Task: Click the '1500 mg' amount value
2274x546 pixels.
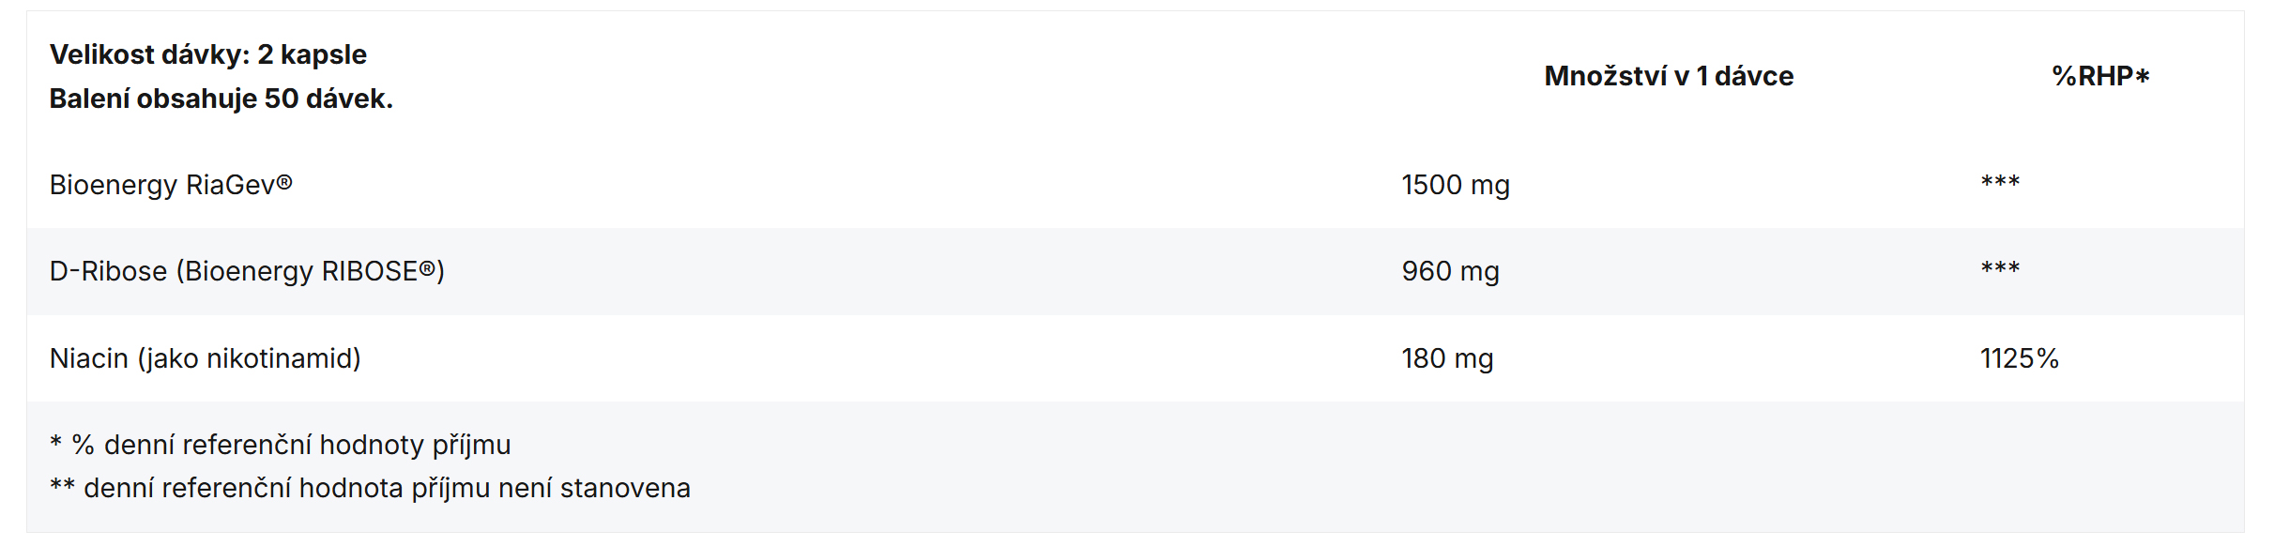Action: pos(1456,185)
